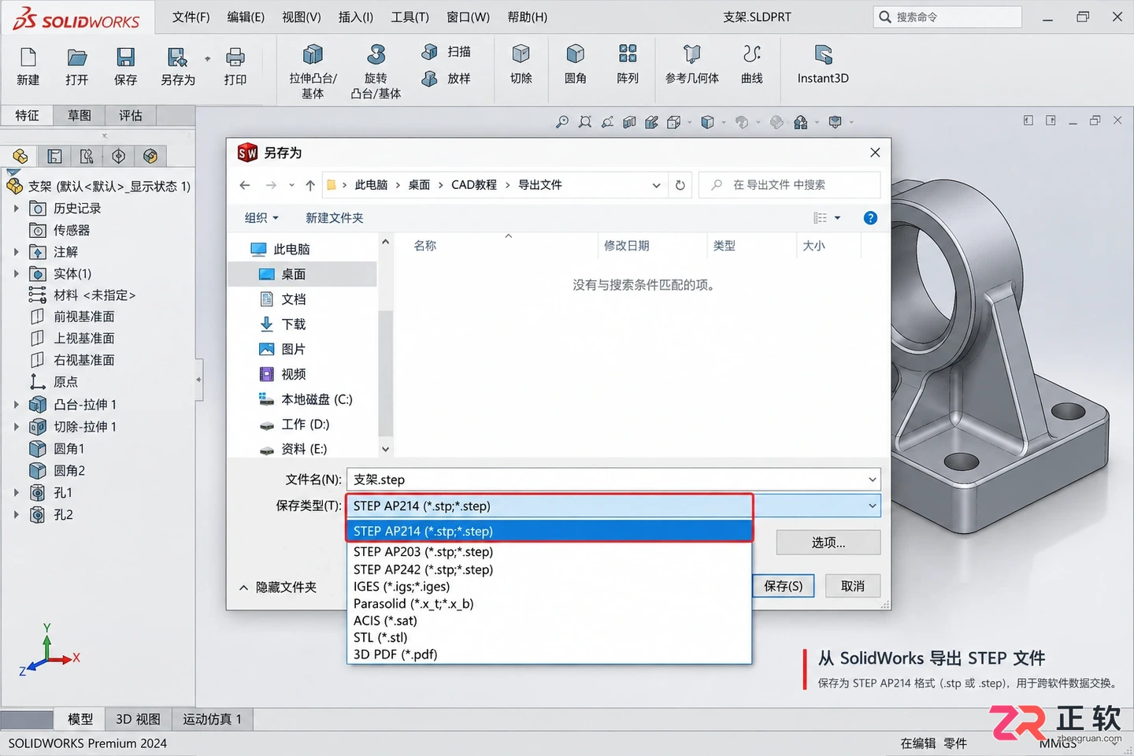Click the 打开 open file icon
This screenshot has height=756, width=1134.
[76, 57]
